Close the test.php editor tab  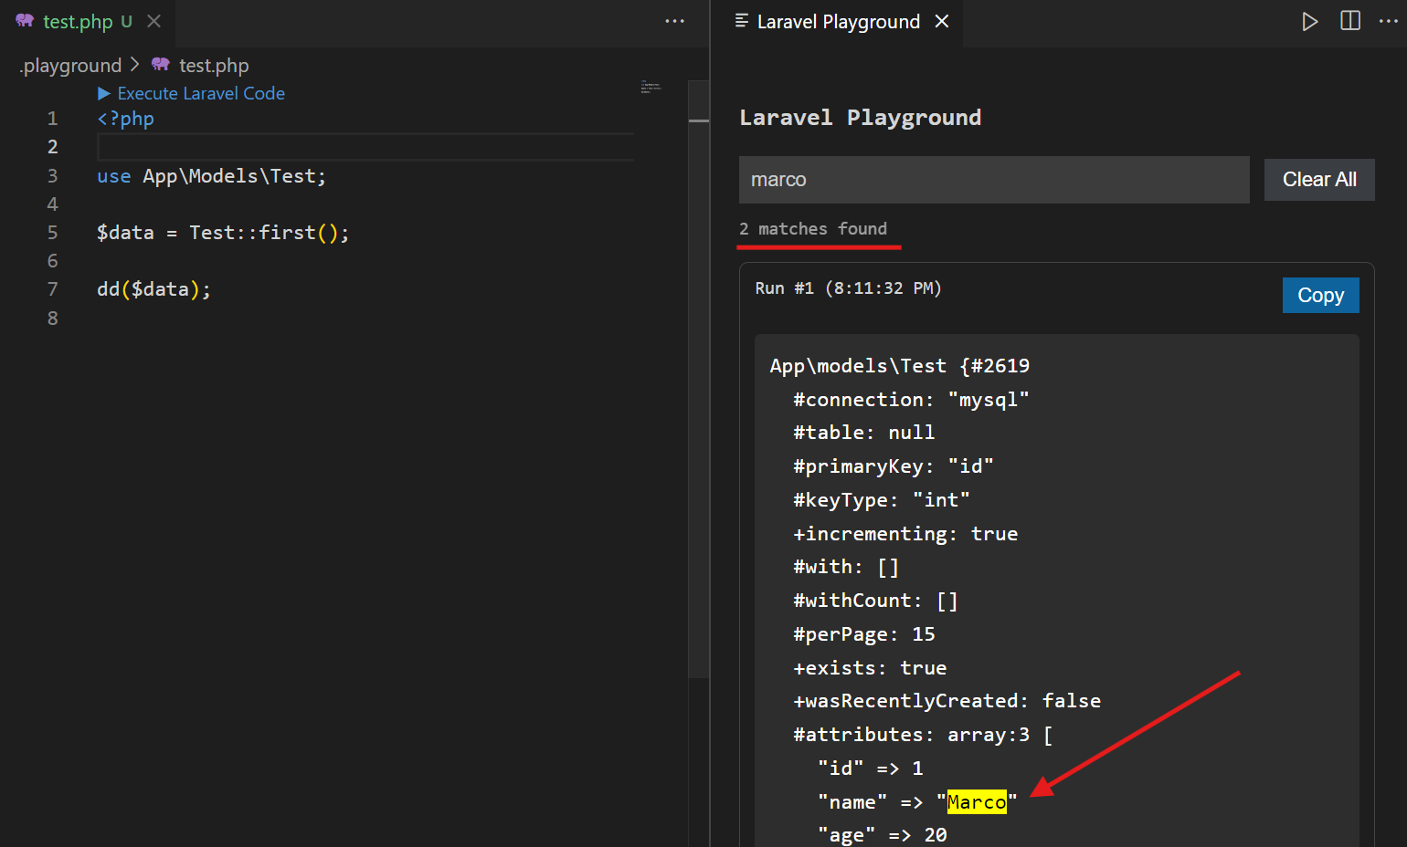[x=154, y=21]
